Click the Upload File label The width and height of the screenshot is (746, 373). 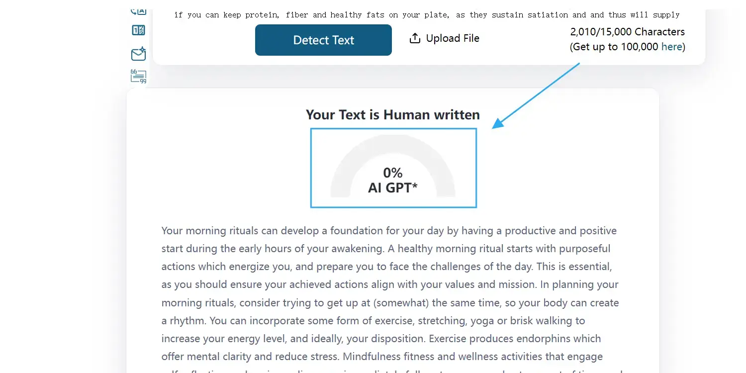click(x=453, y=38)
